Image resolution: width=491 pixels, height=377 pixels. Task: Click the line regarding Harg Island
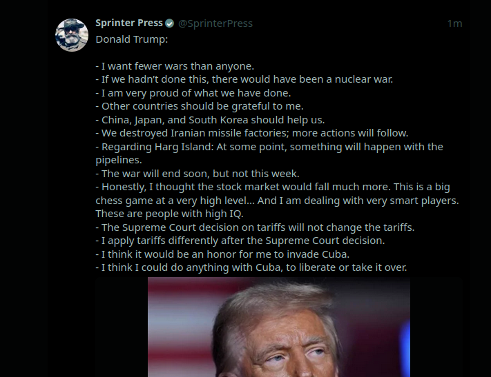269,147
